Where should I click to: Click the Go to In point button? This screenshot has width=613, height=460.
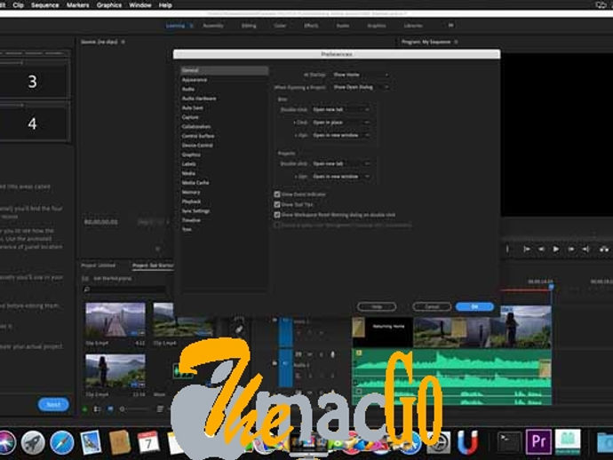pyautogui.click(x=527, y=249)
